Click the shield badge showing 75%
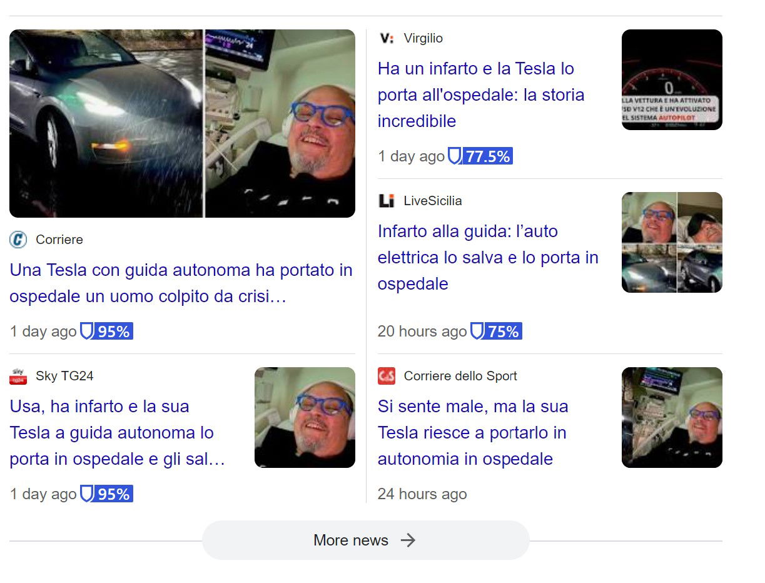The height and width of the screenshot is (583, 765). click(x=495, y=331)
